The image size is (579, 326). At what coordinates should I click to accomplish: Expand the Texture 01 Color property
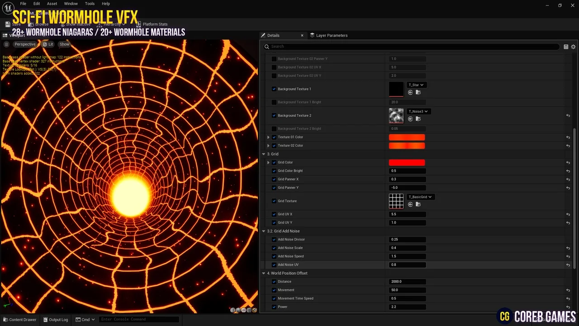point(268,137)
